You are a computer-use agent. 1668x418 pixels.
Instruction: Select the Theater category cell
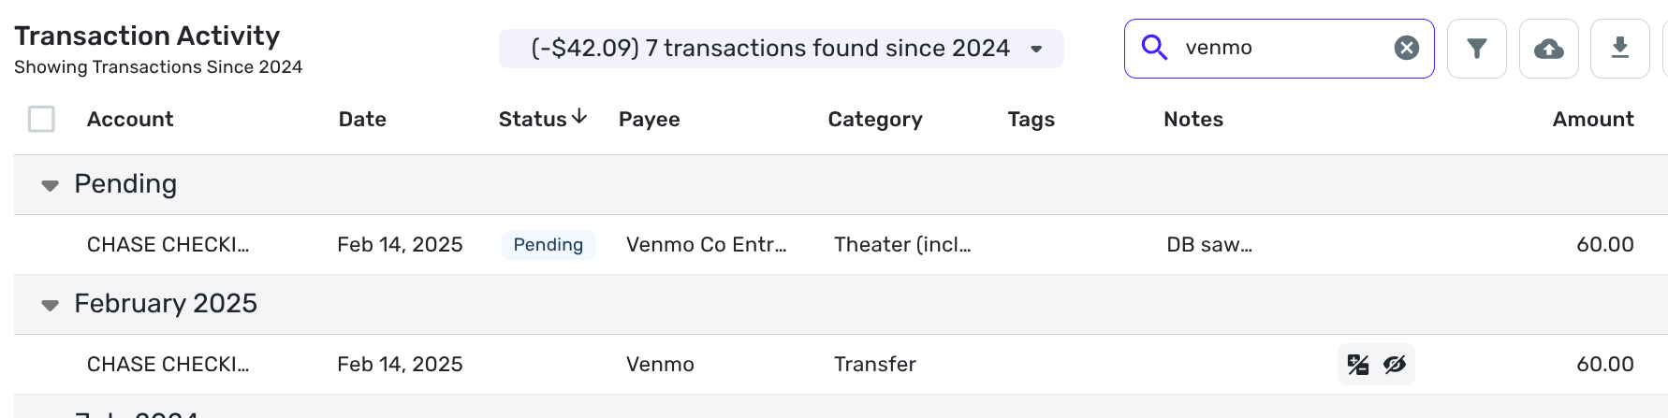pos(902,245)
